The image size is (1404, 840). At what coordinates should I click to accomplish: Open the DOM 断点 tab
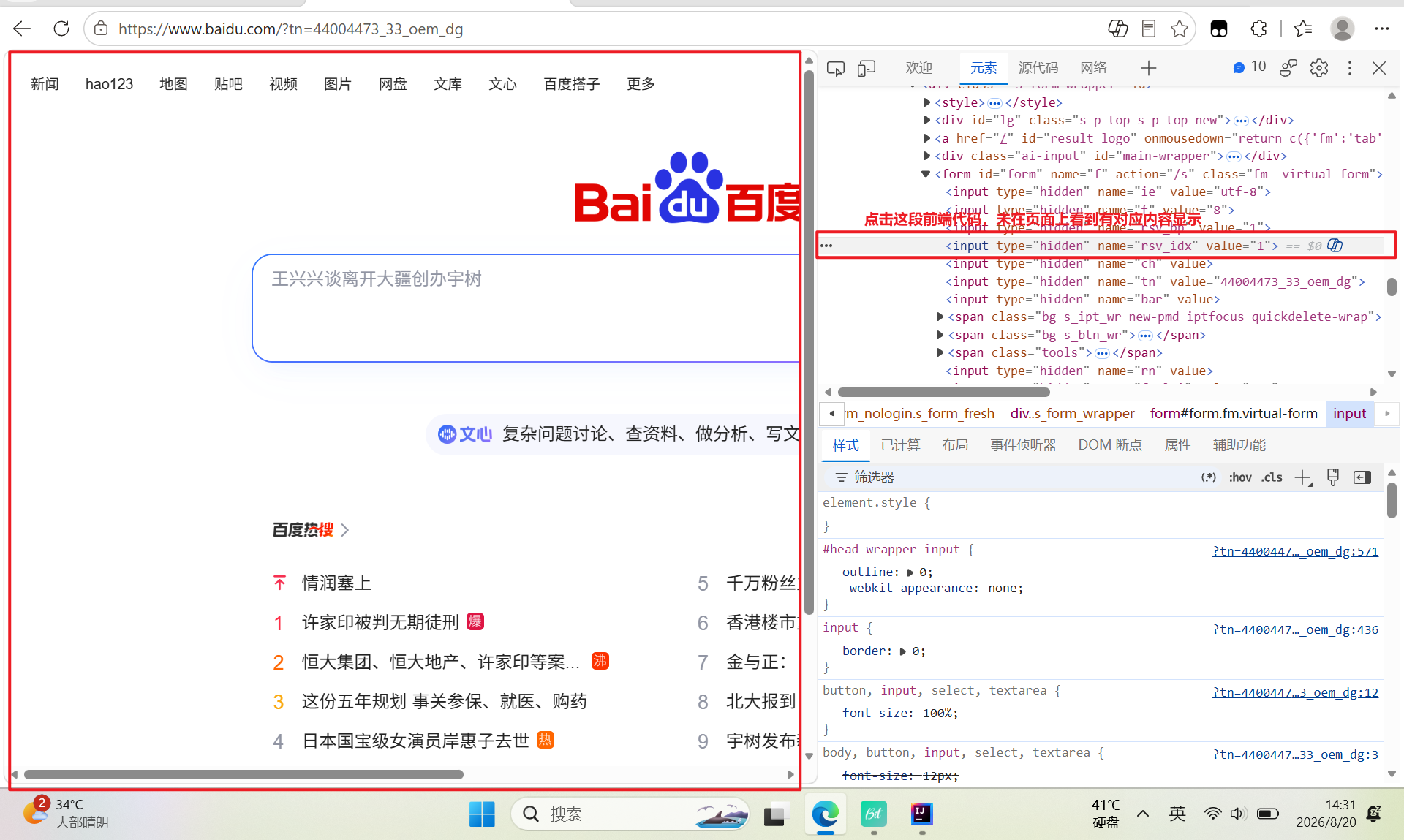coord(1110,445)
